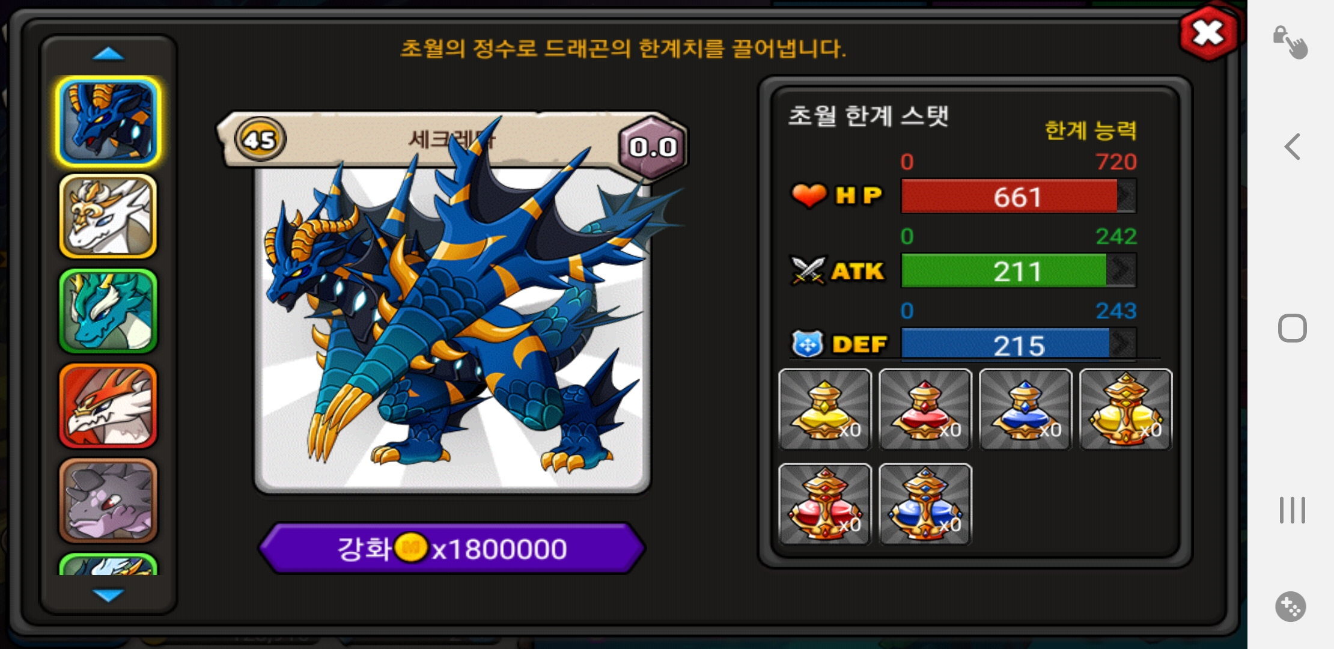The width and height of the screenshot is (1334, 649).
Task: Tap the DEF bar showing 215
Action: 1019,344
